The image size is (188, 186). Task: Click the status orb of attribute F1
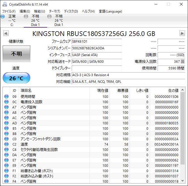(x=6, y=171)
